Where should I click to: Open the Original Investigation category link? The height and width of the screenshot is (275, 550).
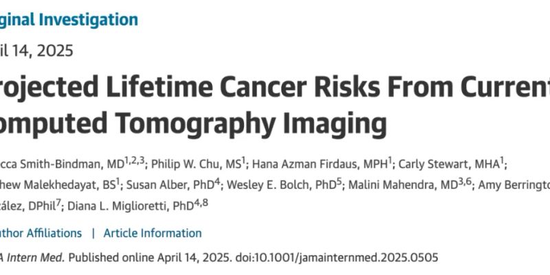(x=69, y=19)
